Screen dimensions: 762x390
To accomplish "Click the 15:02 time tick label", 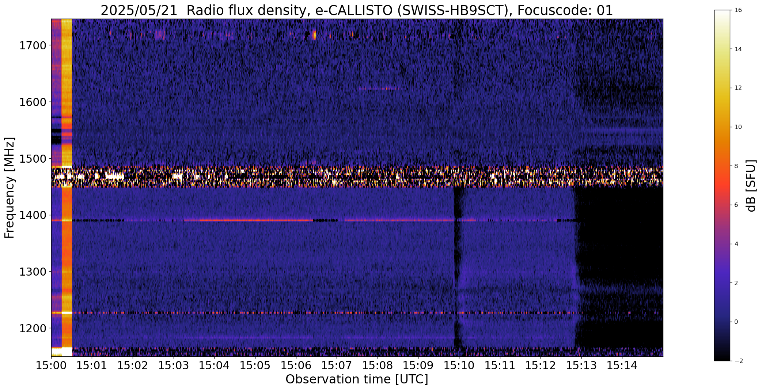I will (x=133, y=365).
